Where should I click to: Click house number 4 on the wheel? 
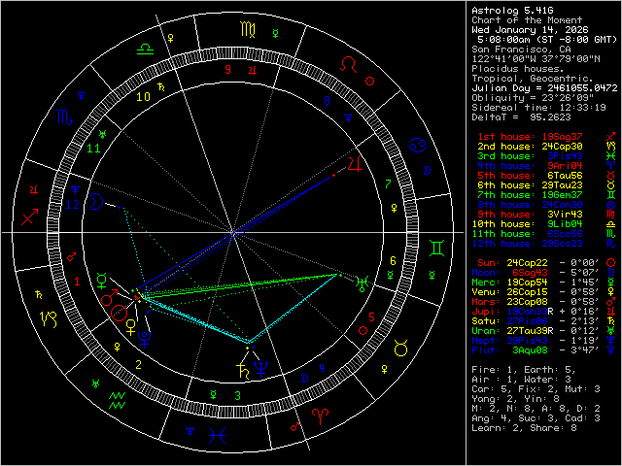click(x=322, y=369)
